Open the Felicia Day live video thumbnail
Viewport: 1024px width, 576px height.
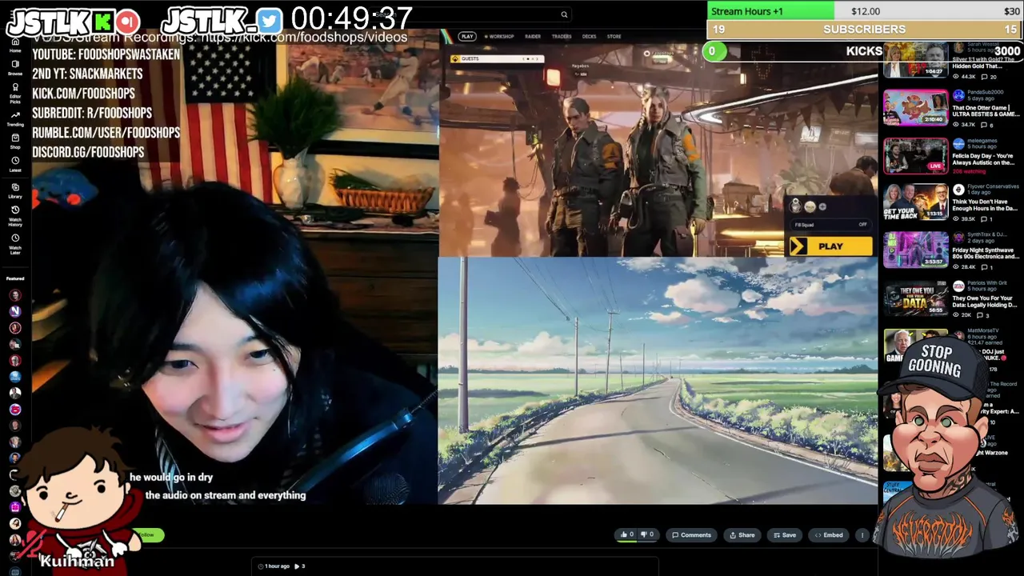[x=915, y=155]
